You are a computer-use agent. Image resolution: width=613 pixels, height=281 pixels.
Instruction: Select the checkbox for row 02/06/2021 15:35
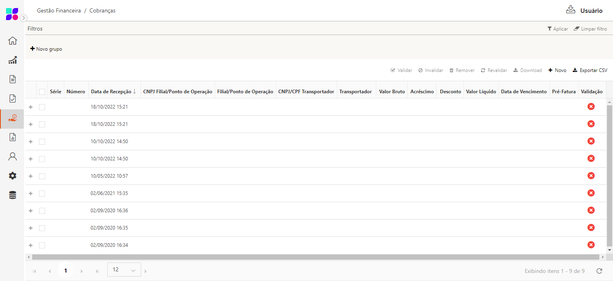point(42,193)
